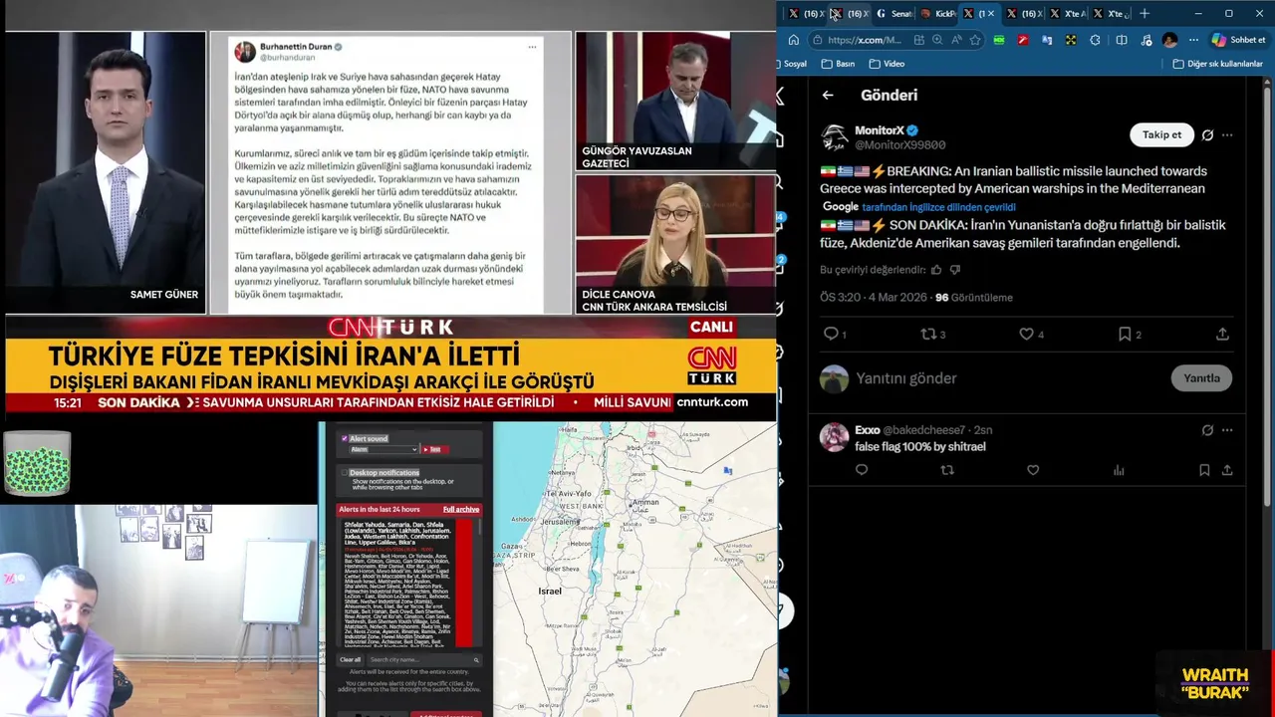Toggle read aloud icon in address bar
Screen dimensions: 1275x717
[956, 40]
